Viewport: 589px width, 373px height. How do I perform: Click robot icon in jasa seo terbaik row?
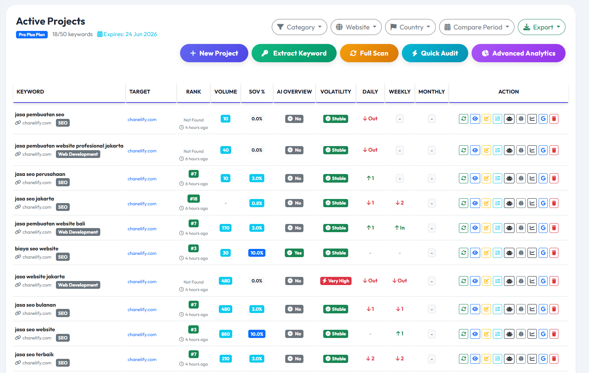point(509,359)
